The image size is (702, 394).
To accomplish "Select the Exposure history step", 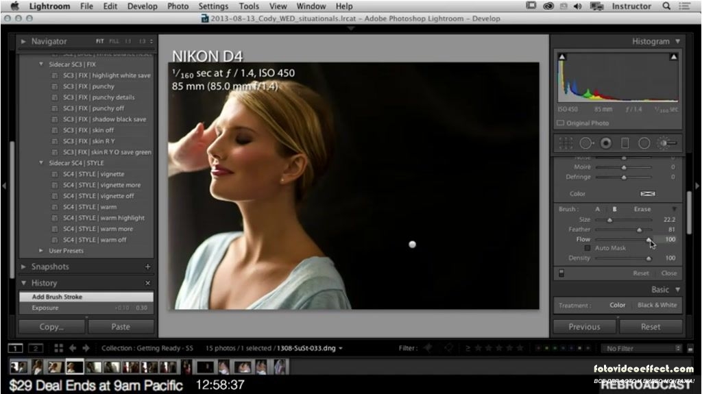I will (x=86, y=308).
